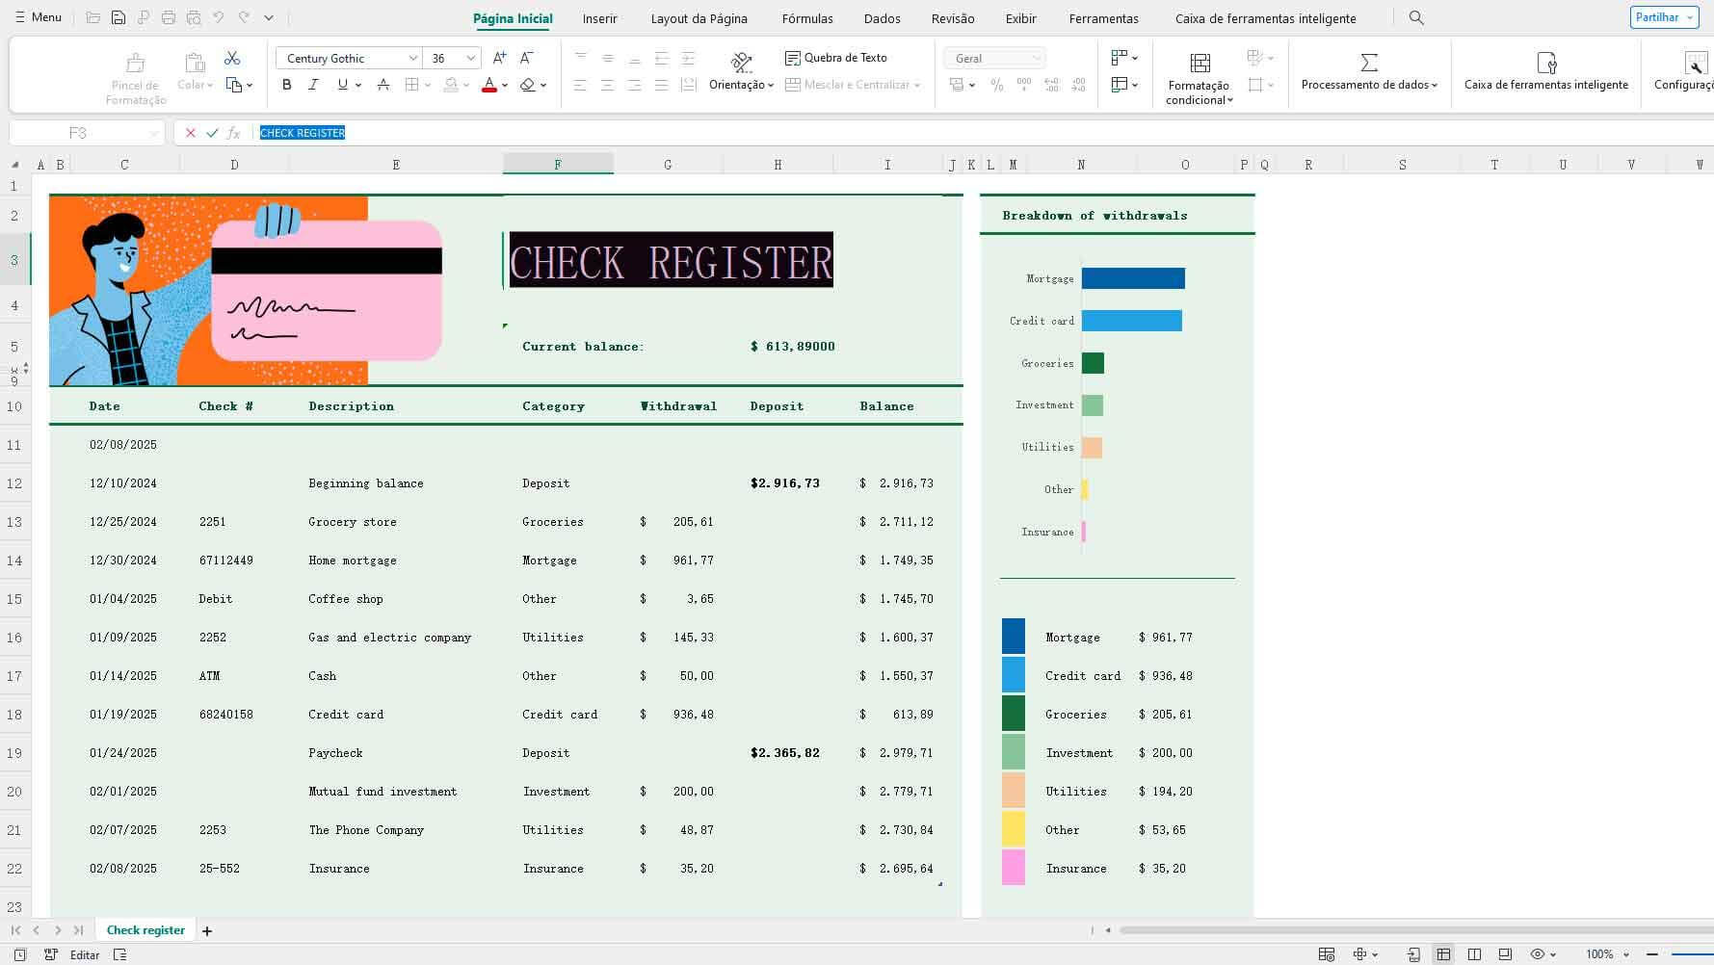Click the search magnifier icon
This screenshot has width=1714, height=965.
1415,17
